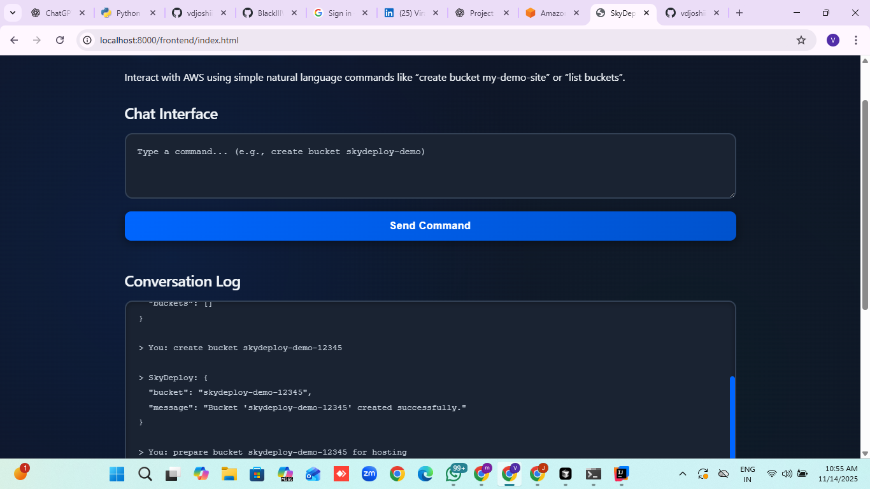Open Outlook from the taskbar
Screen dimensions: 870x489
[313, 474]
